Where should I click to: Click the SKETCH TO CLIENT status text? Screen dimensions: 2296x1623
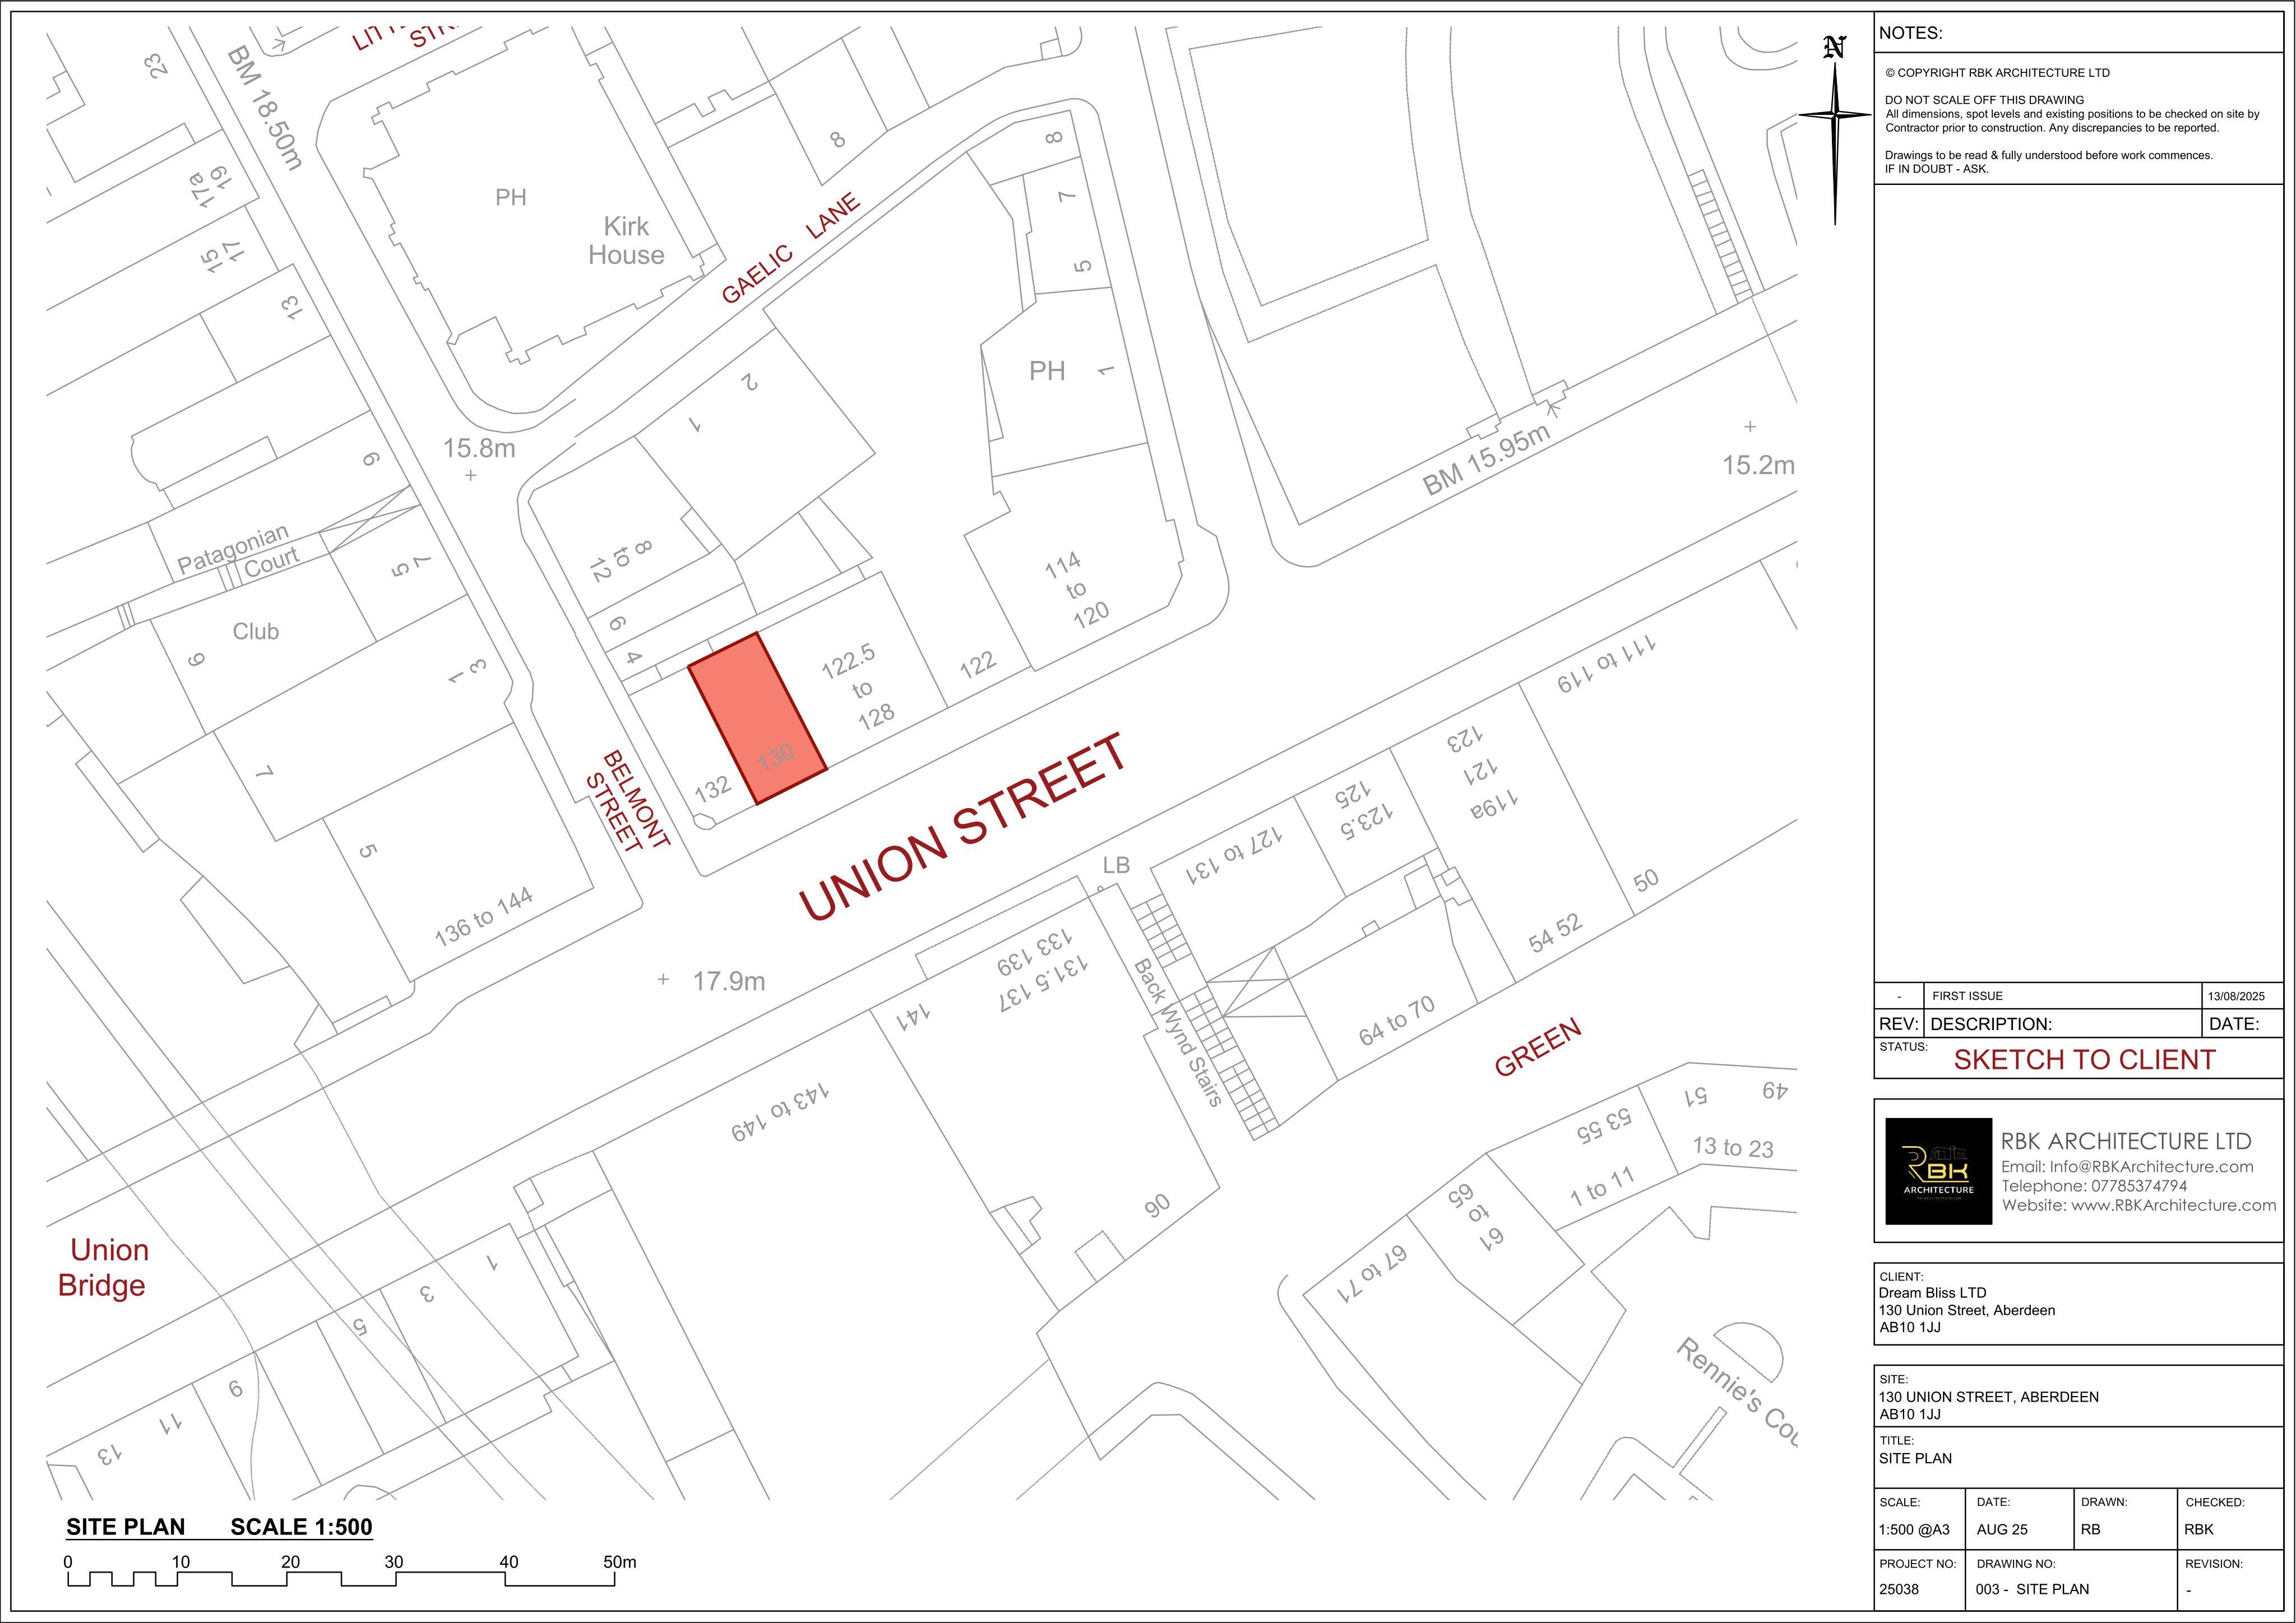[2085, 1060]
